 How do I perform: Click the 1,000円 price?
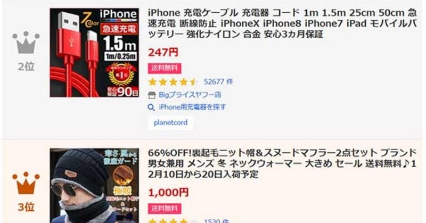pos(168,193)
